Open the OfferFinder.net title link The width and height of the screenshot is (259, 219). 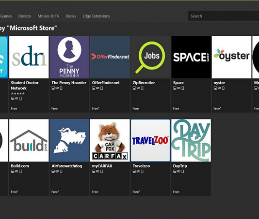click(106, 83)
